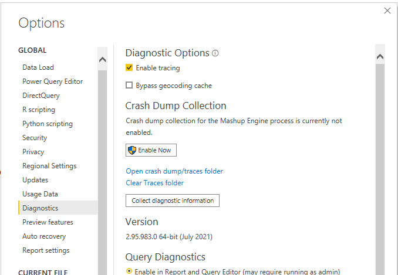
Task: Open crash dump/traces folder link
Action: click(174, 171)
